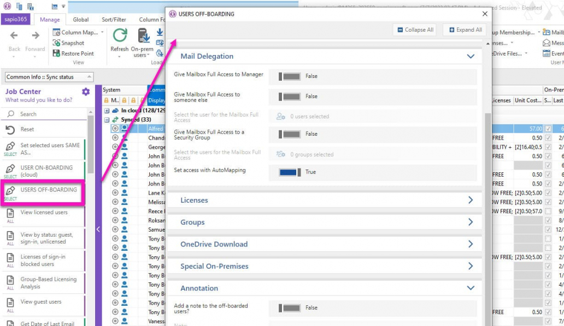Click the Search magnifier in Job Center
The image size is (564, 326).
[11, 114]
